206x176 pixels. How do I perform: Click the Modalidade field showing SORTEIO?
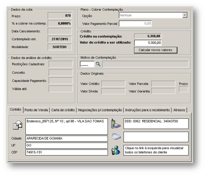pyautogui.click(x=60, y=47)
